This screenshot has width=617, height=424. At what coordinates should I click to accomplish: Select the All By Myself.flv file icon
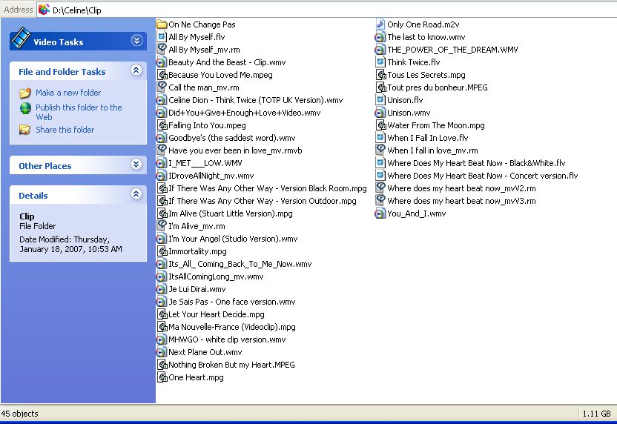pos(162,37)
